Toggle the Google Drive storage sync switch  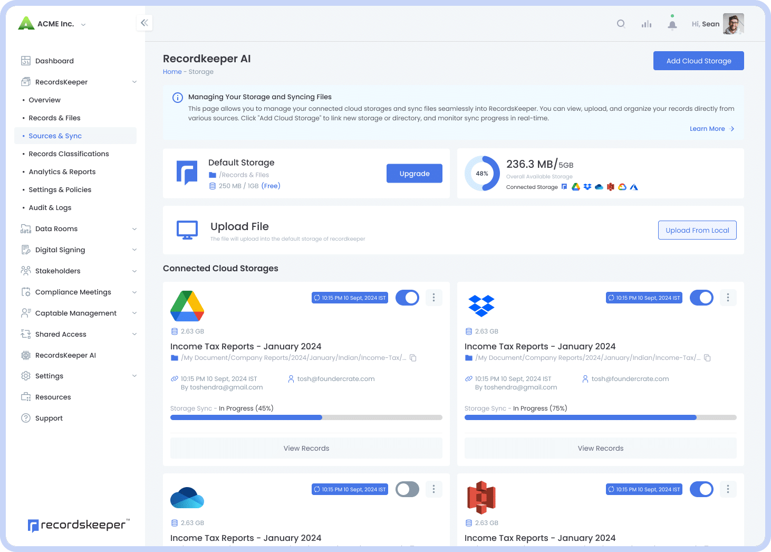point(408,298)
